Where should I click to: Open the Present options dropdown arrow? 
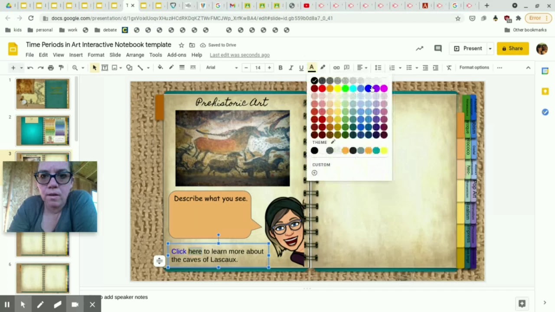point(490,49)
